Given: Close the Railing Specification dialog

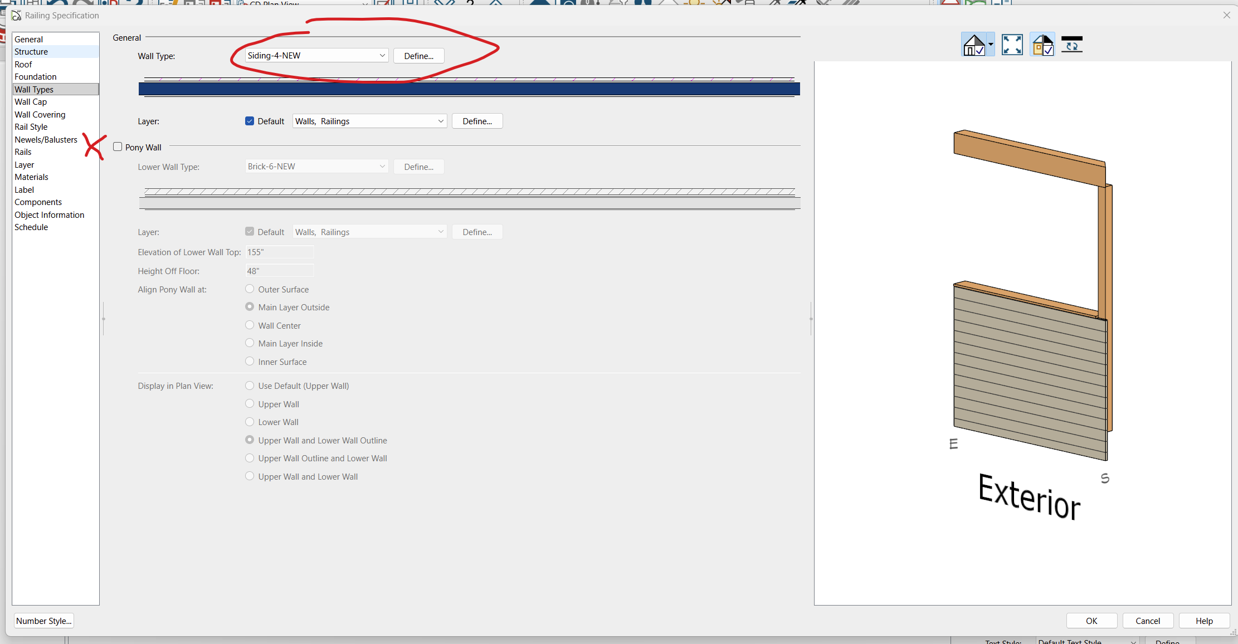Looking at the screenshot, I should click(x=1226, y=15).
